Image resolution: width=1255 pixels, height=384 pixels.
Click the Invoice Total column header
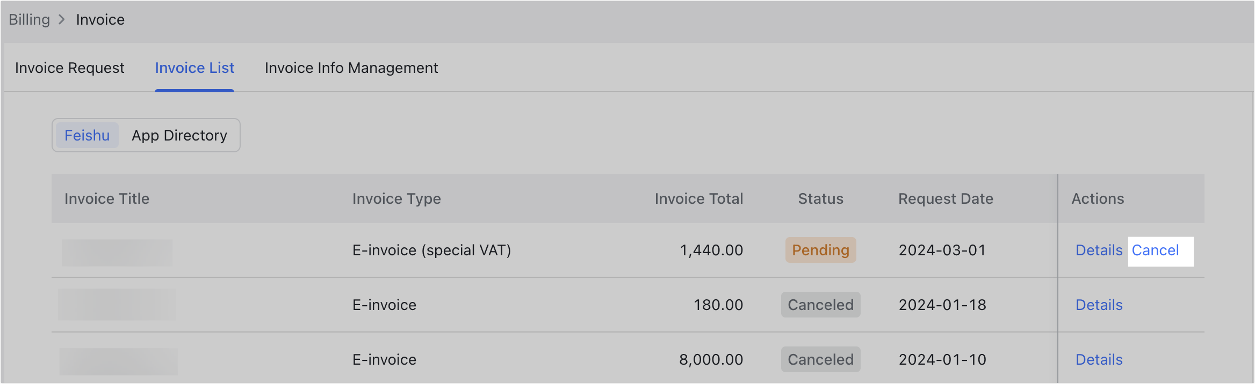click(698, 198)
